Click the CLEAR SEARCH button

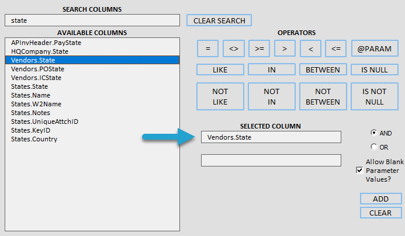click(219, 20)
